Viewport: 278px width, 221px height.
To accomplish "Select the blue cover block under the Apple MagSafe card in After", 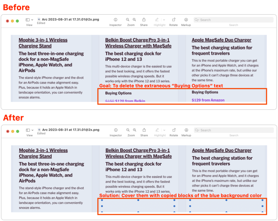I will pos(226,206).
